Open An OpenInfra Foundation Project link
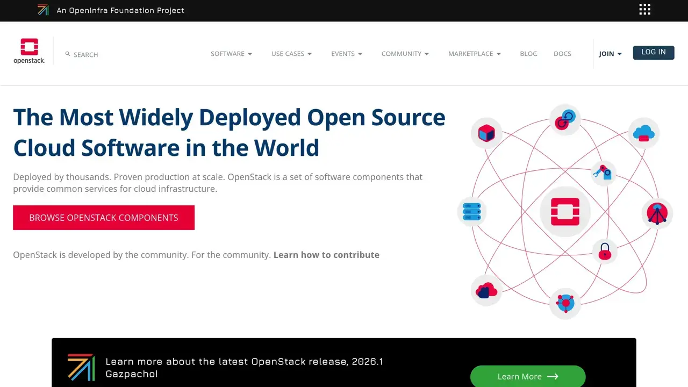This screenshot has height=387, width=688. [x=120, y=10]
